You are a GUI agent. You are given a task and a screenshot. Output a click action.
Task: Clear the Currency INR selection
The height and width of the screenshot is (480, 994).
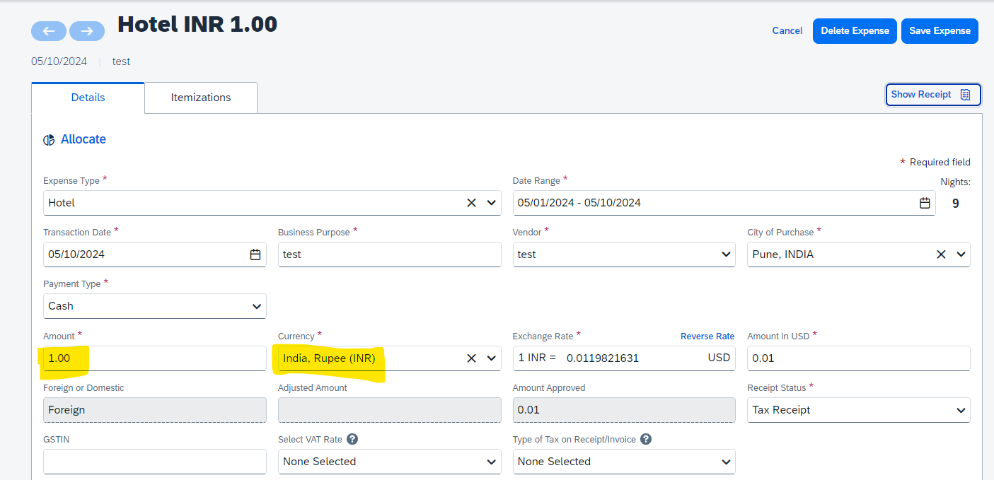point(471,358)
